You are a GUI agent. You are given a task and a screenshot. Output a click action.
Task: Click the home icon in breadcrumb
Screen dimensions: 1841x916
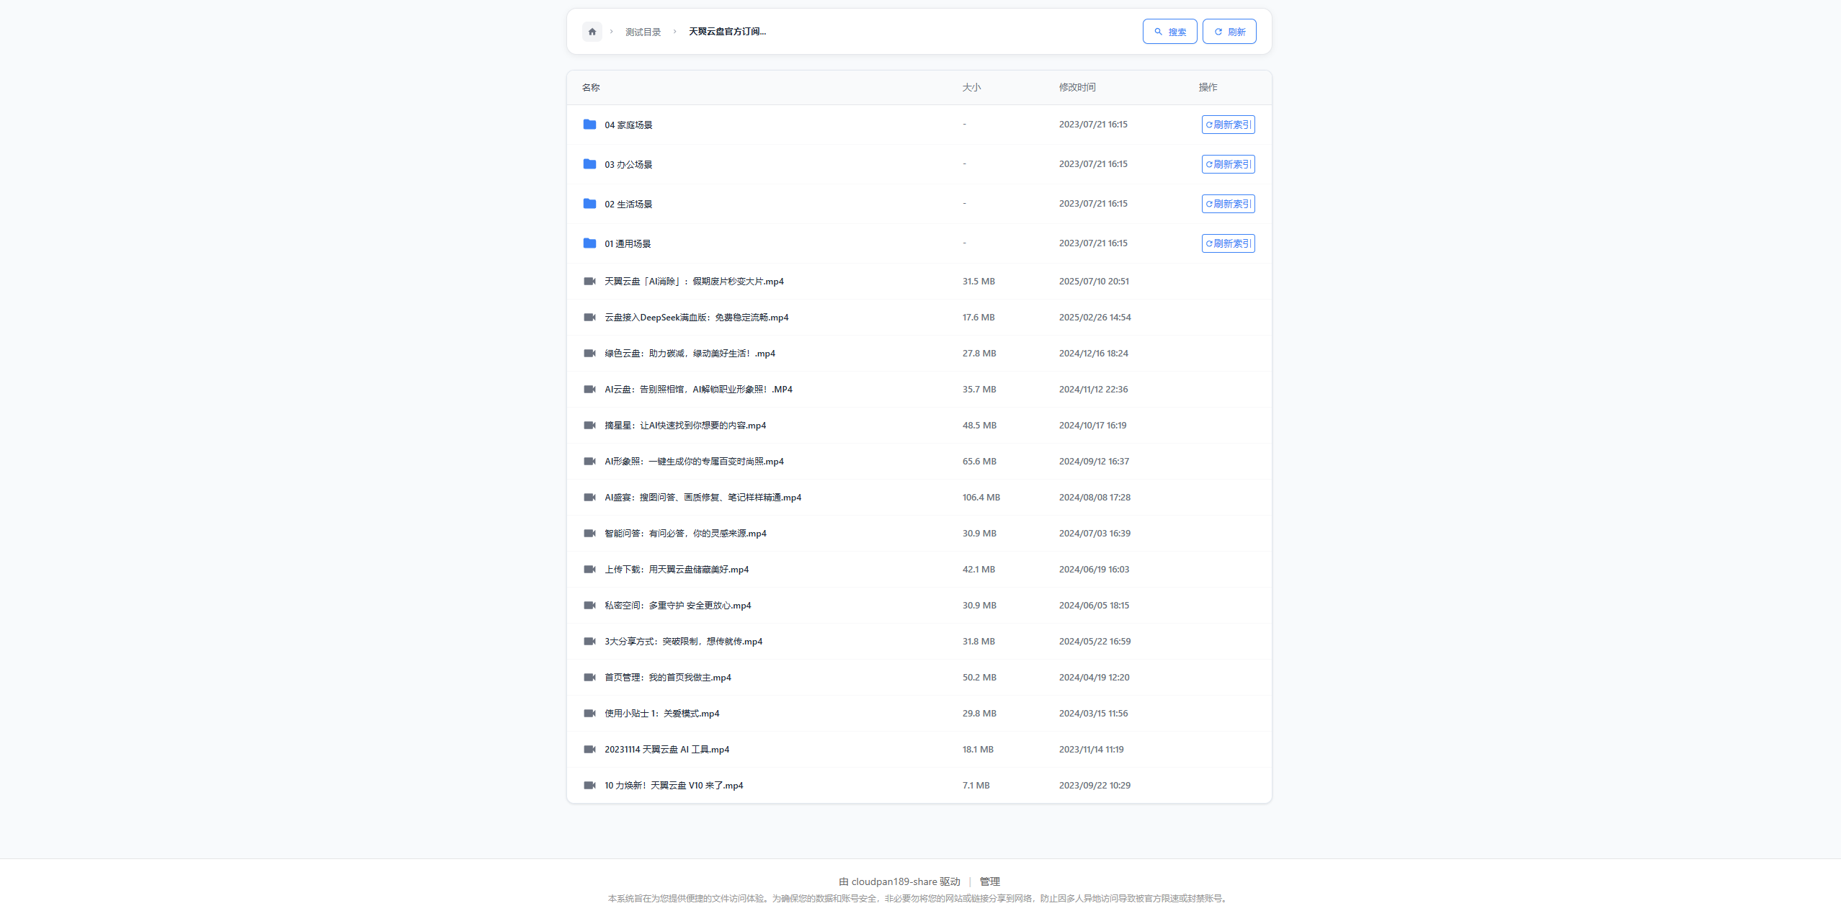click(592, 32)
